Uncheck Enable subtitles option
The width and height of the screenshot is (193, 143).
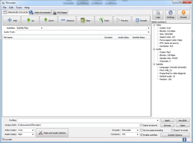click(x=142, y=135)
